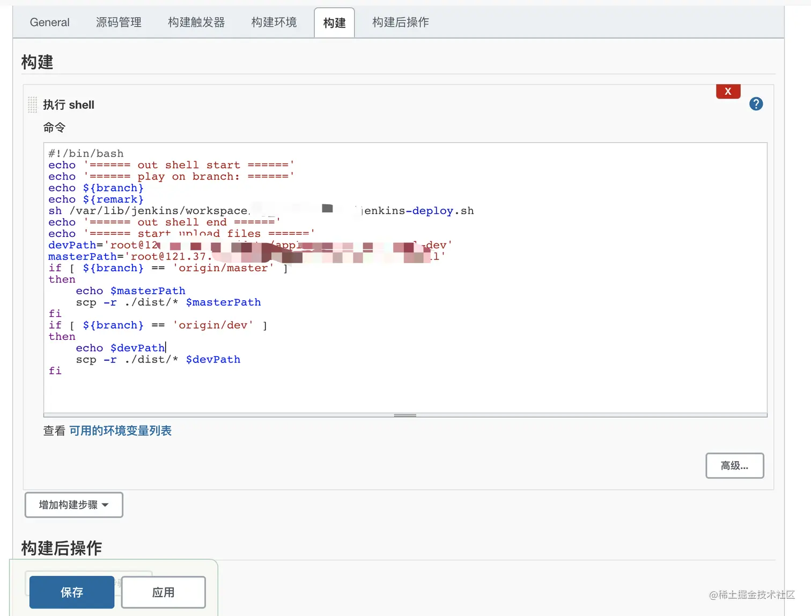Viewport: 811px width, 616px height.
Task: Switch to the 源码管理 tab
Action: coord(119,23)
